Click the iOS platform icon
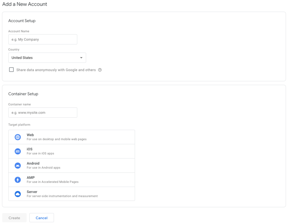The width and height of the screenshot is (288, 224). point(17,151)
